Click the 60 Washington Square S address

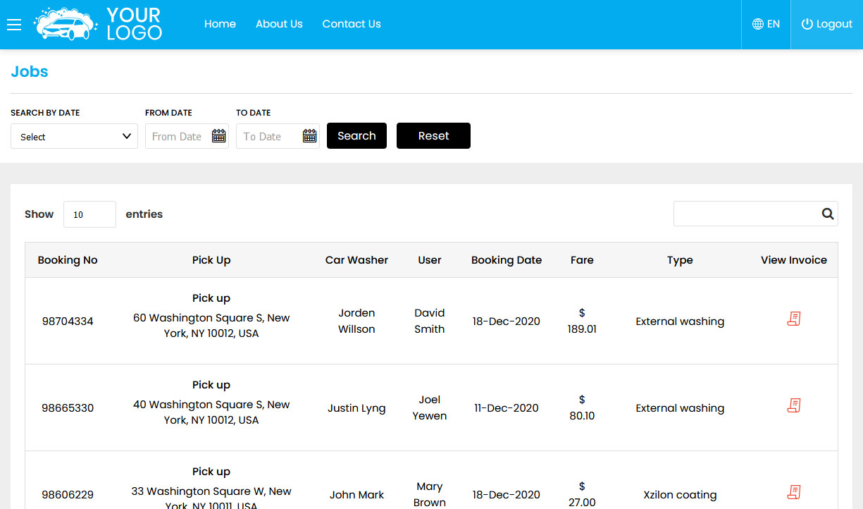(x=211, y=326)
